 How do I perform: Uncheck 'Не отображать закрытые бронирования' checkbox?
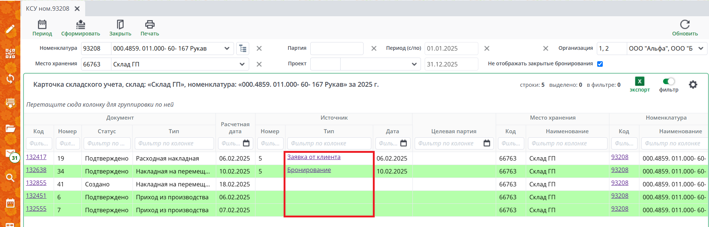(x=600, y=64)
